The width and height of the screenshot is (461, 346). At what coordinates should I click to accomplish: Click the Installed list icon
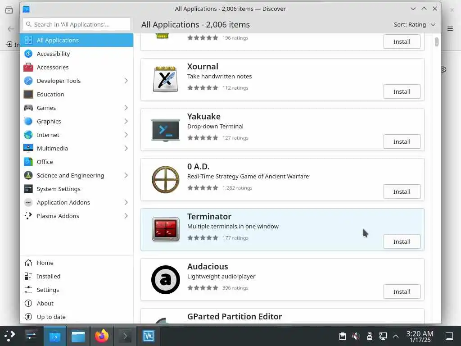coord(28,276)
